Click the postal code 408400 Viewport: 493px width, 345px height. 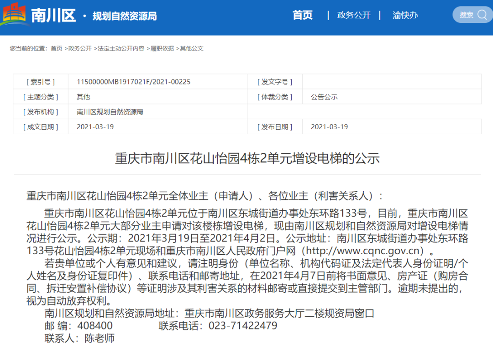point(95,325)
